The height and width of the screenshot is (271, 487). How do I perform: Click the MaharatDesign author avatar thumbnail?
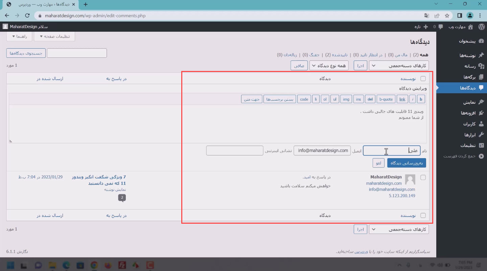pyautogui.click(x=410, y=179)
